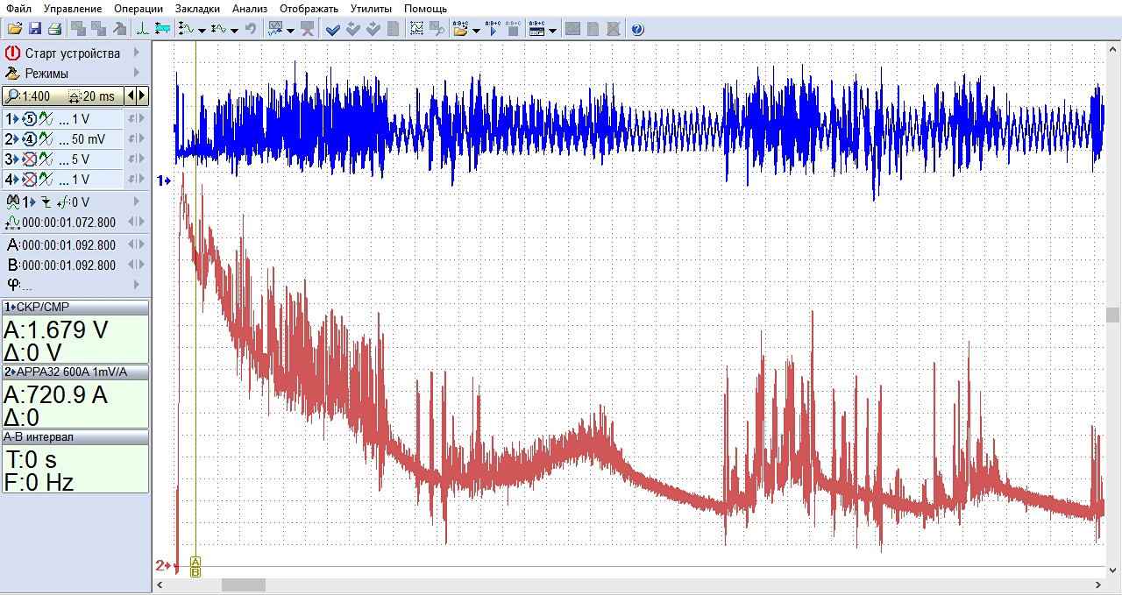Click the A+B+C panel window icon

click(537, 29)
